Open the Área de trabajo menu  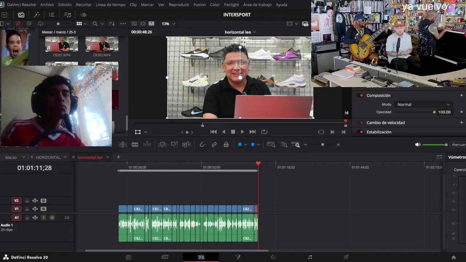[x=257, y=5]
